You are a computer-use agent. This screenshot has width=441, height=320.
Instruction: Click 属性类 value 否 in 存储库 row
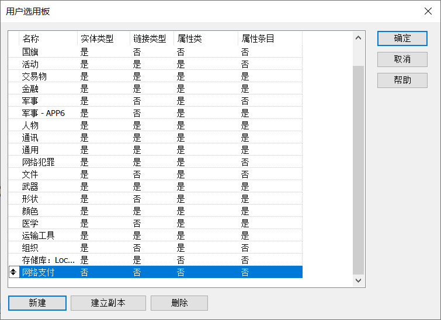181,260
